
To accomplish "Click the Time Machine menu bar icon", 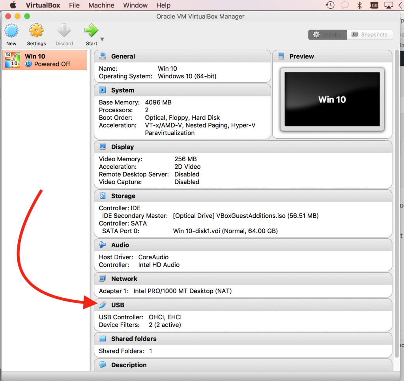I will click(x=330, y=5).
